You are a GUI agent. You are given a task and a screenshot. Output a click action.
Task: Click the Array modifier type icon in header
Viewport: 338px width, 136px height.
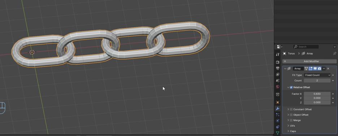289,69
